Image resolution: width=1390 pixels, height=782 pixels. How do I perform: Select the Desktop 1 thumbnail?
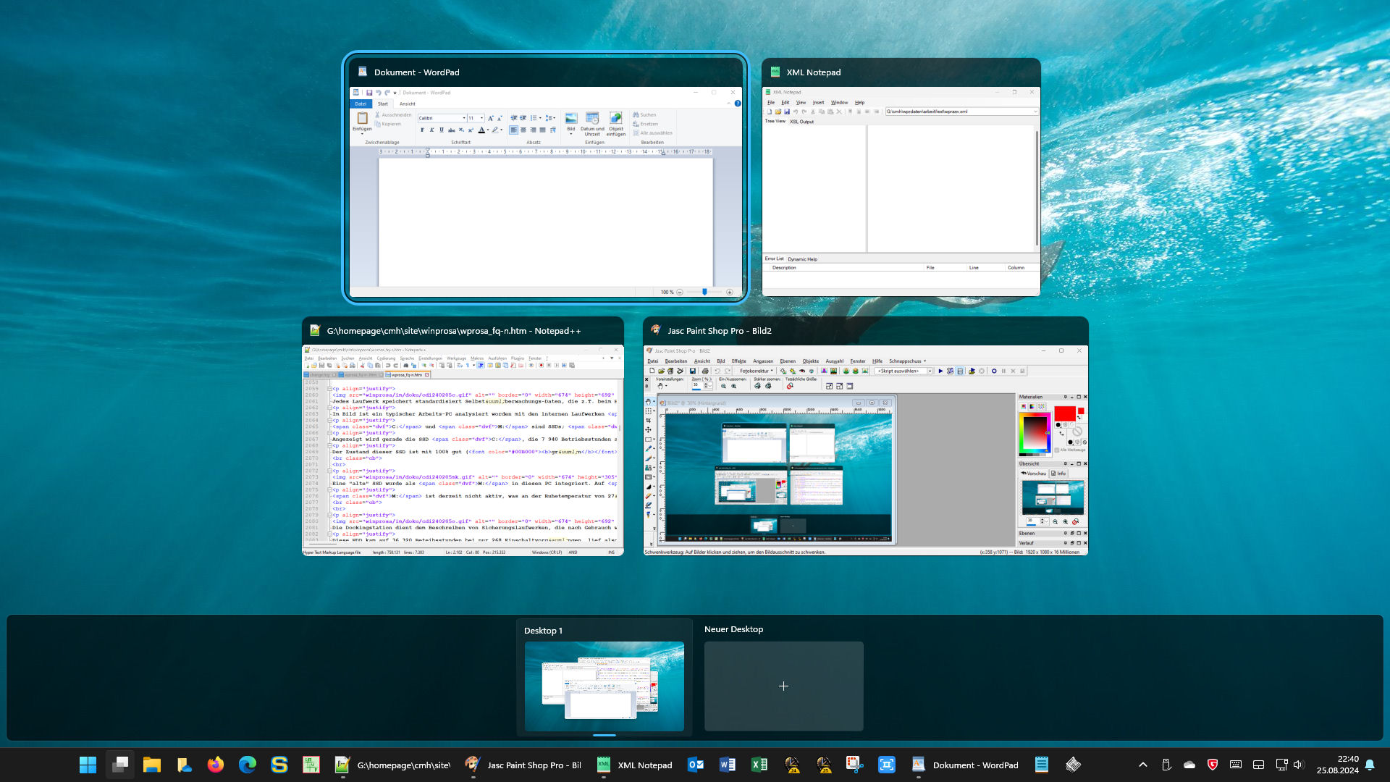click(x=604, y=686)
